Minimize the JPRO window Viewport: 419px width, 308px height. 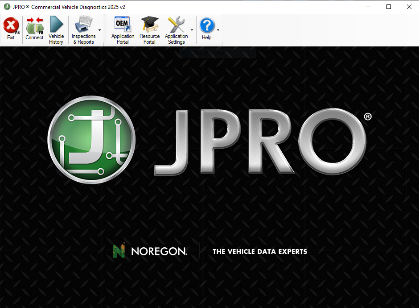click(x=368, y=7)
